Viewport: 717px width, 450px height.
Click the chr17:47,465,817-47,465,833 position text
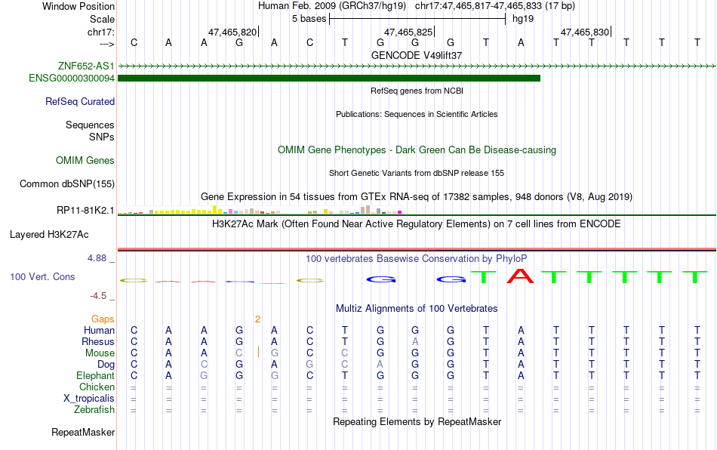(x=495, y=6)
